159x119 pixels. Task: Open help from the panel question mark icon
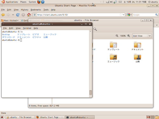43,2
